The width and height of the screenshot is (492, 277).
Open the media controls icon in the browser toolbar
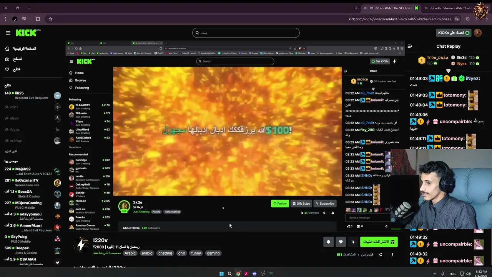[x=24, y=19]
